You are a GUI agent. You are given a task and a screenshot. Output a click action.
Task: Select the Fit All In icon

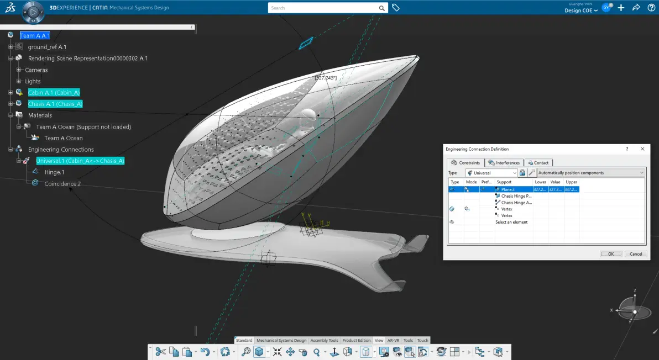[x=277, y=352]
